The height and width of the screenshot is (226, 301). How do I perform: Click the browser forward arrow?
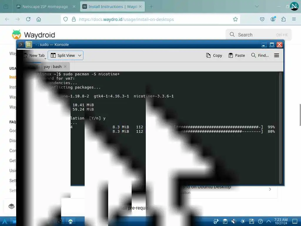[18, 19]
